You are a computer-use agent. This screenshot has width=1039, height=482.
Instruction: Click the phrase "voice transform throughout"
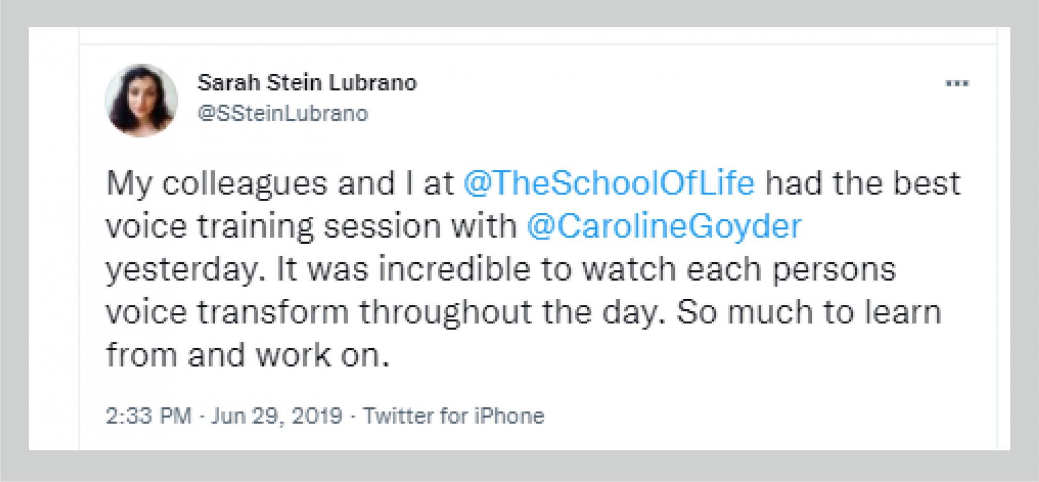point(319,312)
